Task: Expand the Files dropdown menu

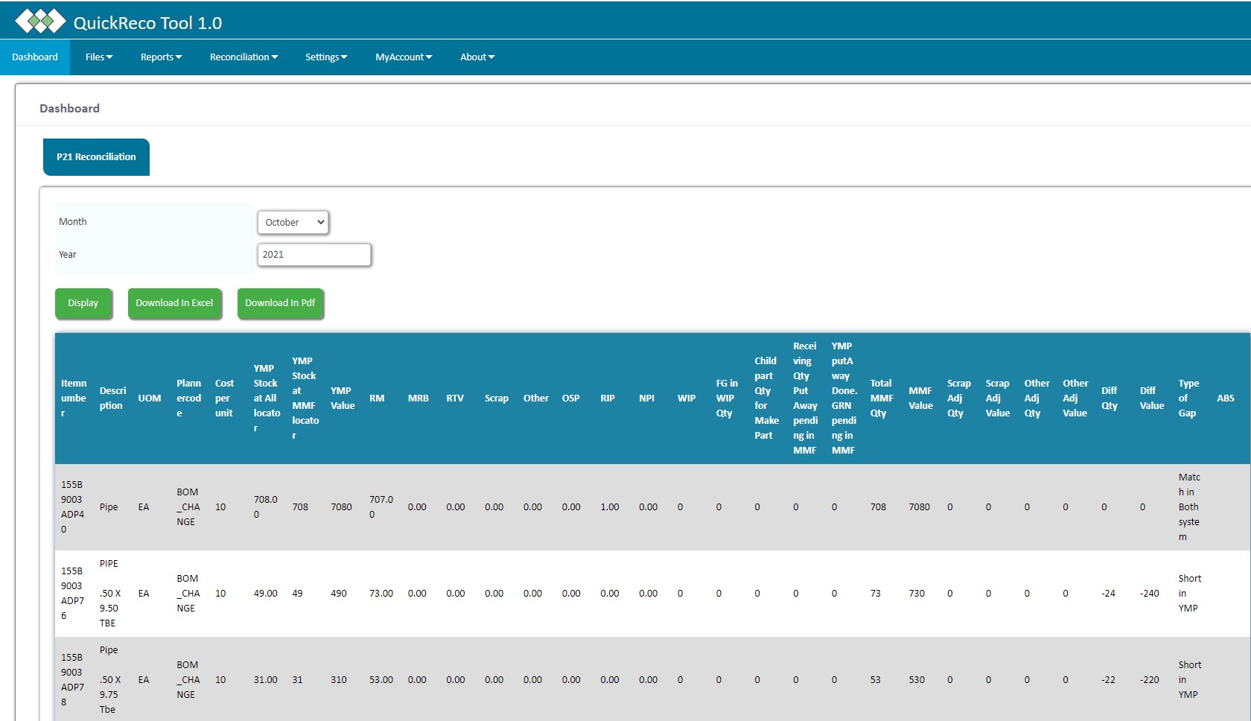Action: click(x=99, y=57)
